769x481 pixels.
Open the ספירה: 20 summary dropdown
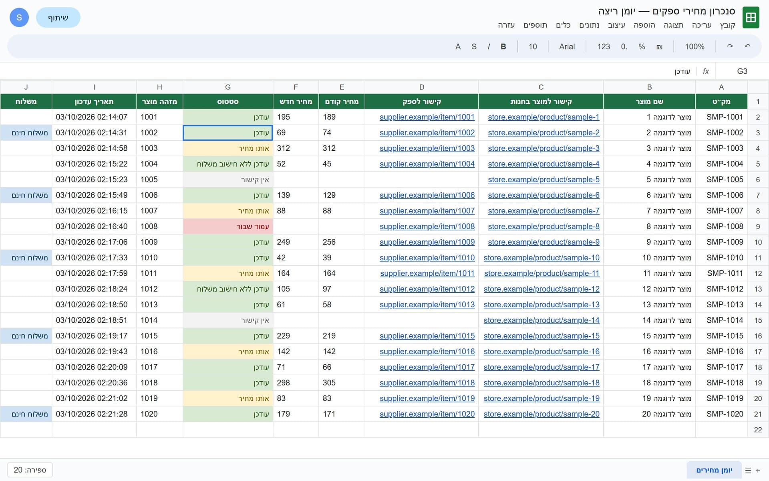coord(30,470)
